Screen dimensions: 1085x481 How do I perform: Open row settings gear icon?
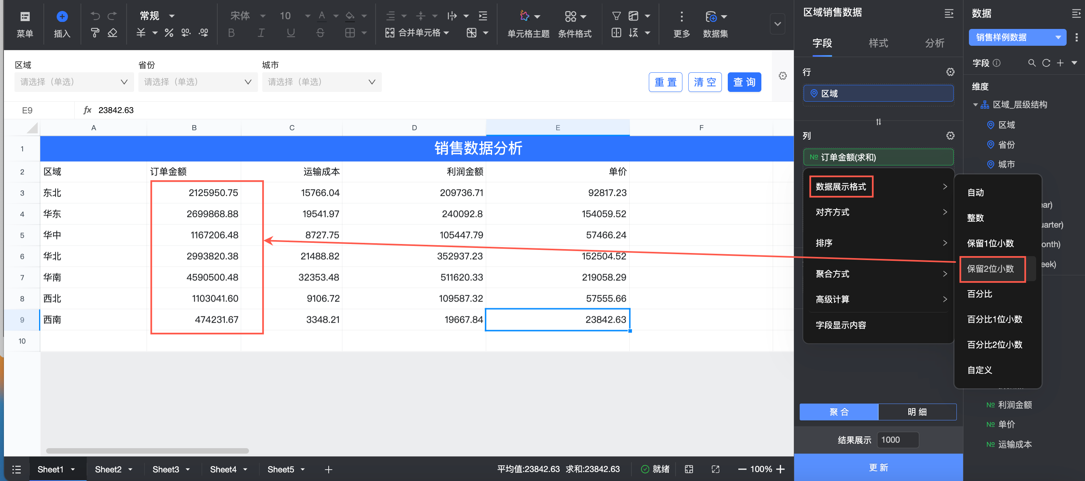950,72
